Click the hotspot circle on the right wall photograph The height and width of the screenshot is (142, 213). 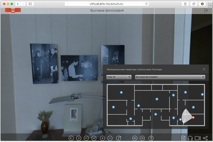click(x=107, y=56)
